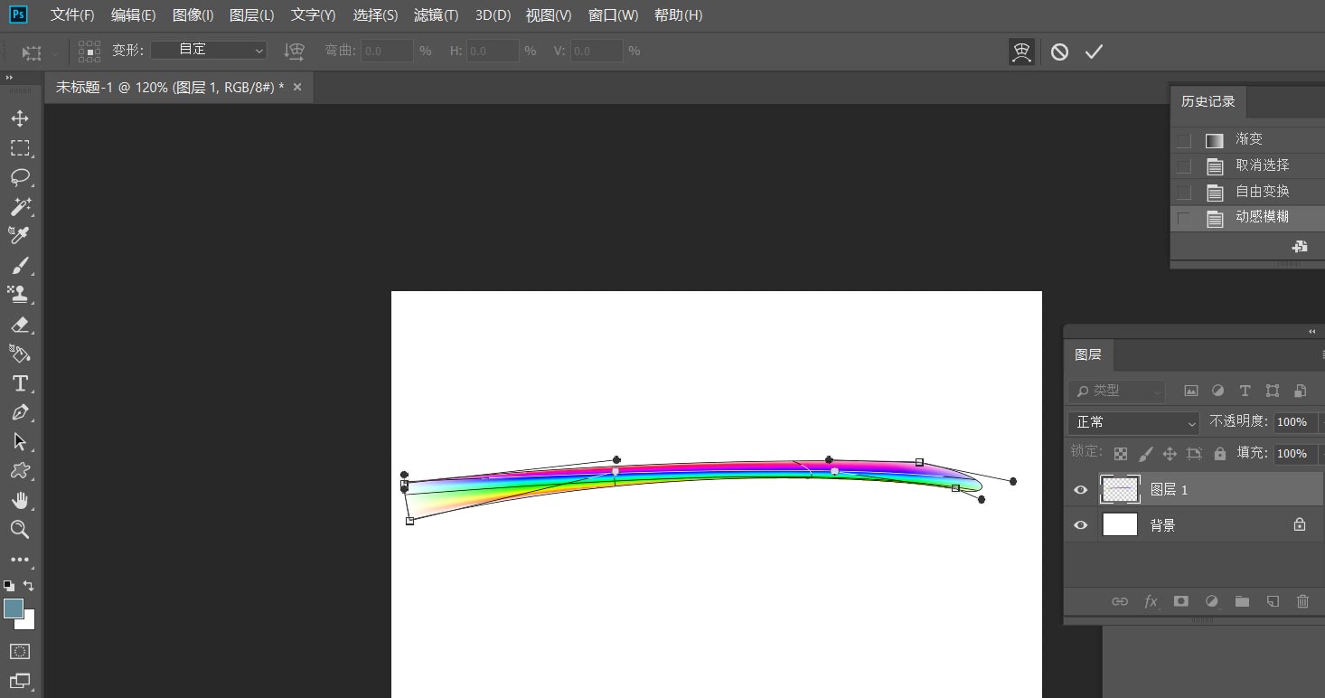
Task: Click the foreground color swatch
Action: (13, 608)
